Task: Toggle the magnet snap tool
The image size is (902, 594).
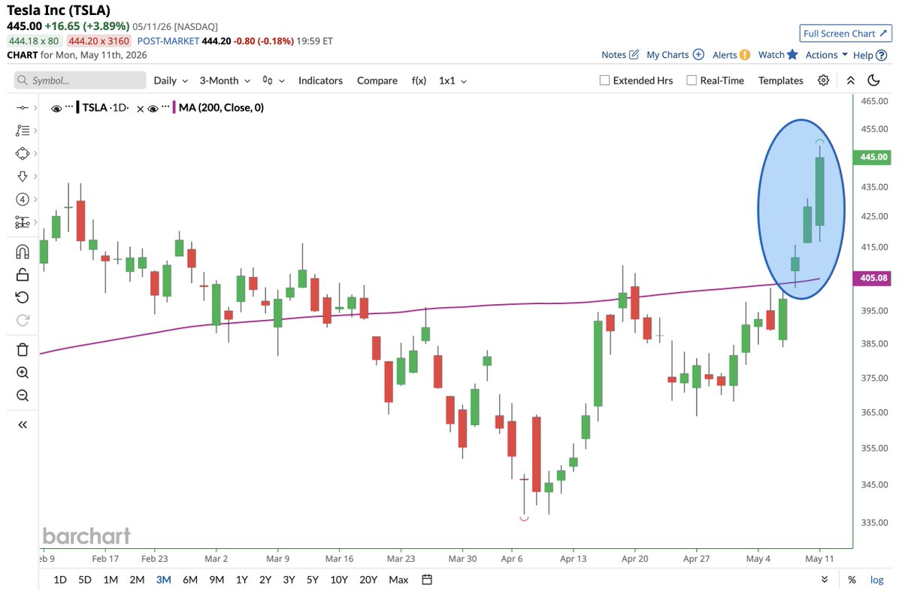Action: tap(22, 252)
